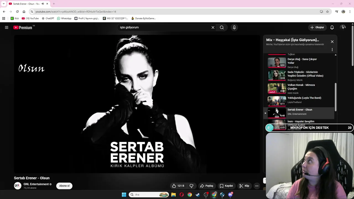Open the account avatar menu

pyautogui.click(x=343, y=27)
